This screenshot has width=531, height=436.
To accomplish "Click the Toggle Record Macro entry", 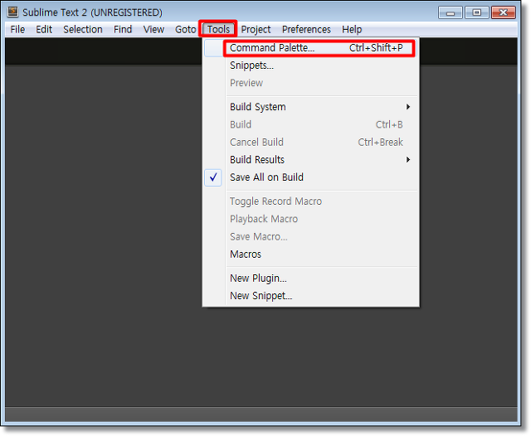I will (x=310, y=201).
